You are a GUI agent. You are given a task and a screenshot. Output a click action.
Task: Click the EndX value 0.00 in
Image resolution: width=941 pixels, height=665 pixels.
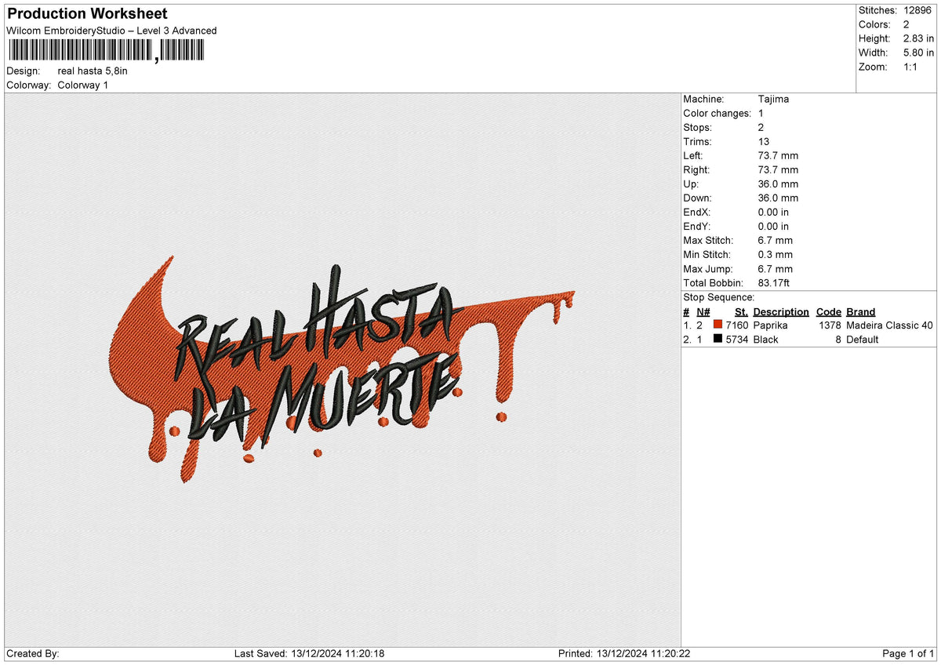[774, 212]
